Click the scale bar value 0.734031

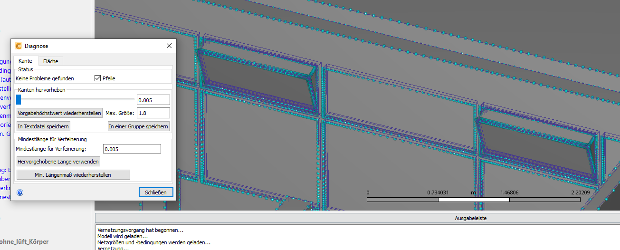pyautogui.click(x=438, y=192)
